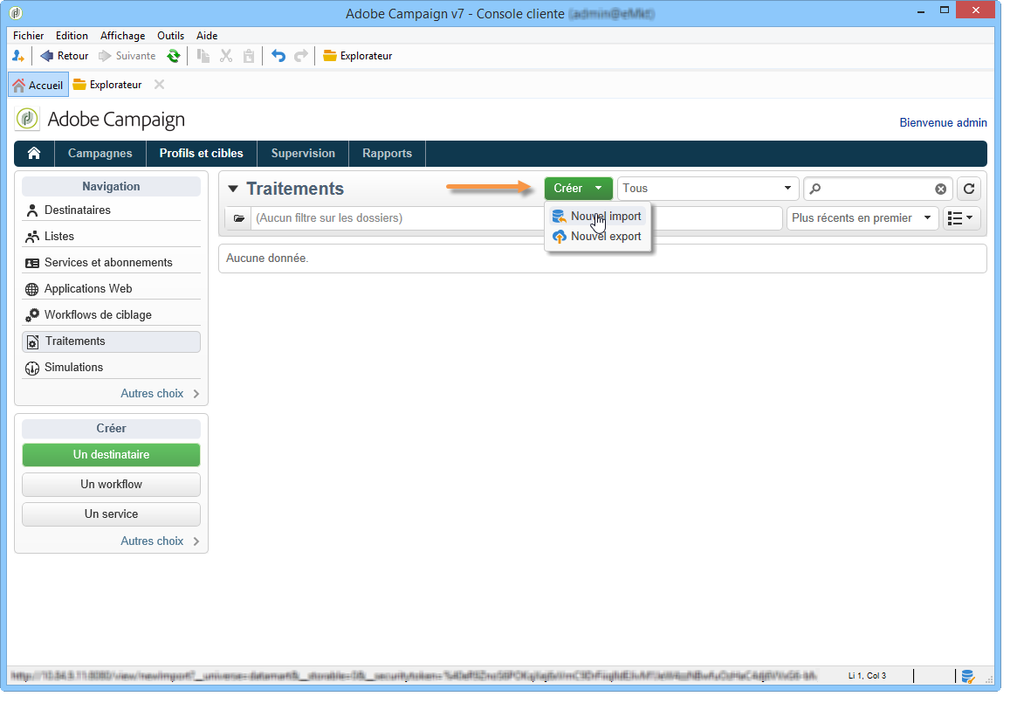Screen dimensions: 1017x710
Task: Click the blue undo arrow icon
Action: [278, 56]
